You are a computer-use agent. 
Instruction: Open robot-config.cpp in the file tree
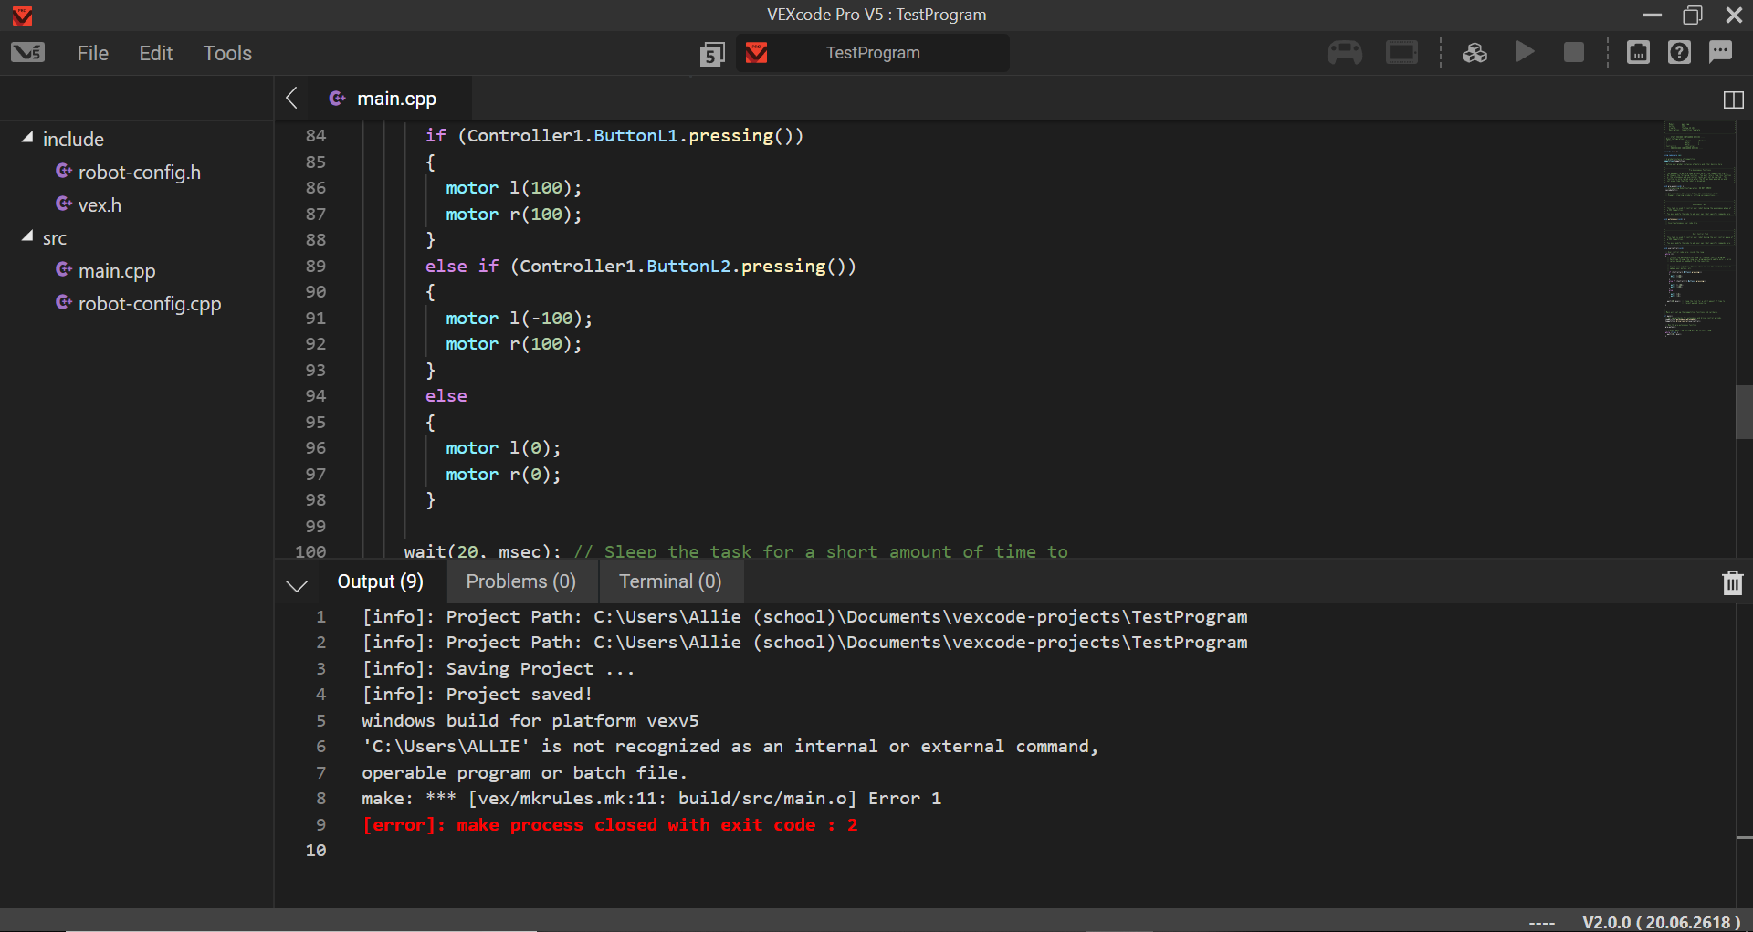(150, 303)
